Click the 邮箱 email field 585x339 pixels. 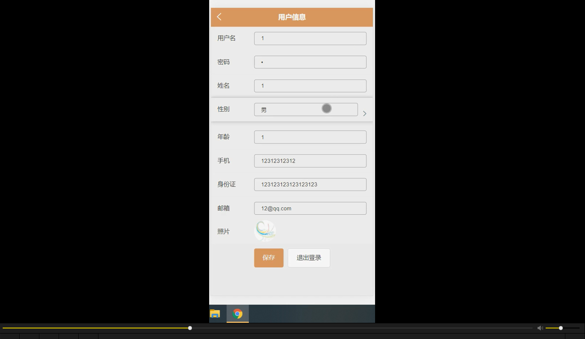(x=310, y=208)
